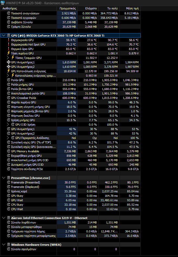
Task: Click clock icon of GPU Memory Available
Action: pyautogui.click(x=9, y=151)
